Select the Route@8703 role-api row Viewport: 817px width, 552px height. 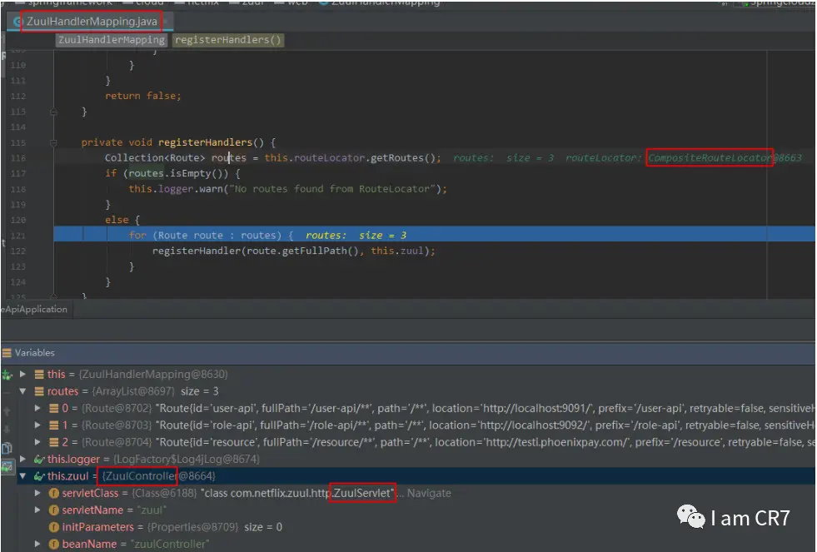tap(416, 425)
